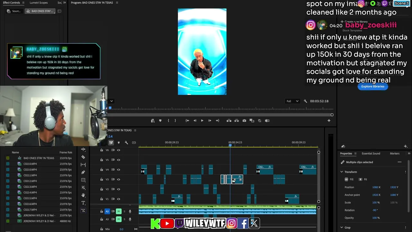Play the program monitor
The image size is (412, 232).
click(202, 121)
